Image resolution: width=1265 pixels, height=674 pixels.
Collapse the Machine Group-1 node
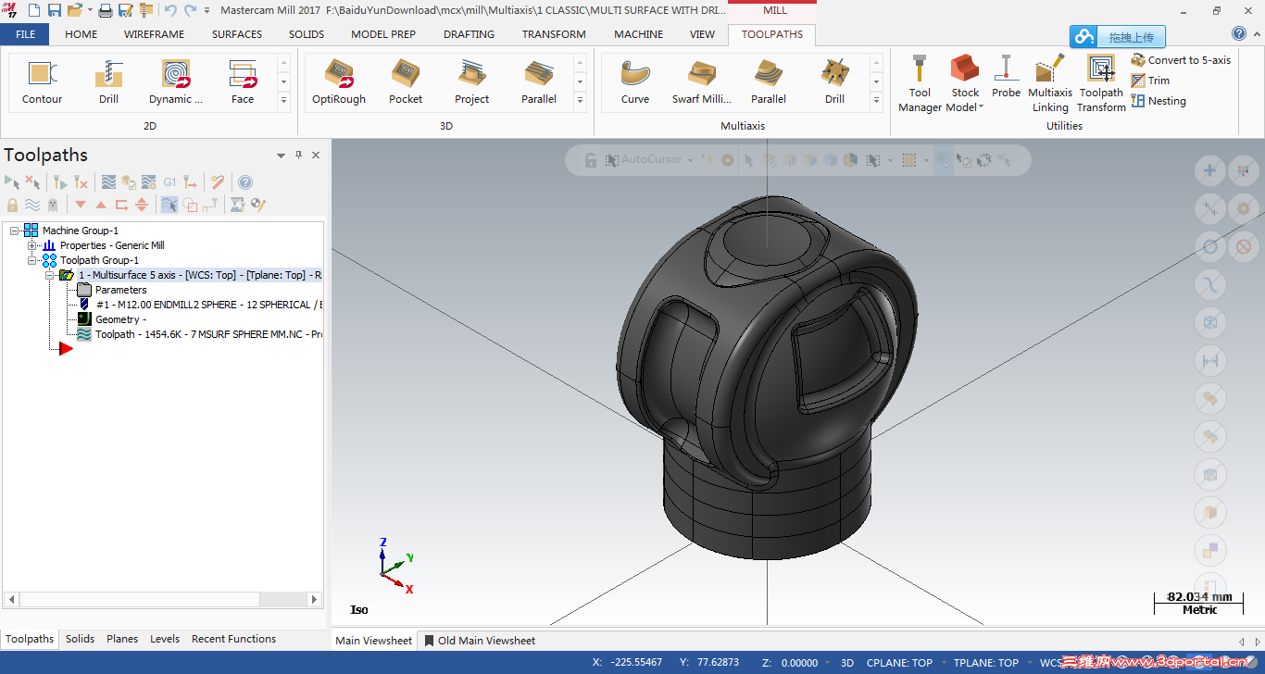click(x=15, y=231)
